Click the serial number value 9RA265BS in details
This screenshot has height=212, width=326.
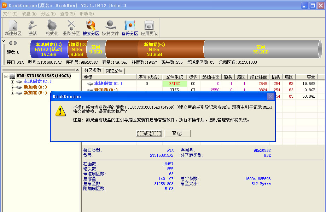point(262,150)
